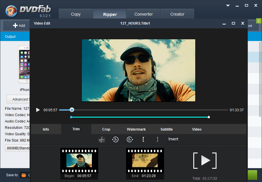Viewport: 262px width, 182px height.
Task: Click the task queue count badge 2
Action: pos(259,21)
